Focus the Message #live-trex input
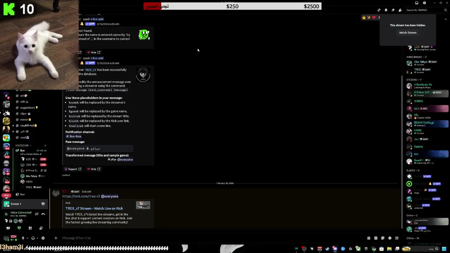 tap(211, 238)
